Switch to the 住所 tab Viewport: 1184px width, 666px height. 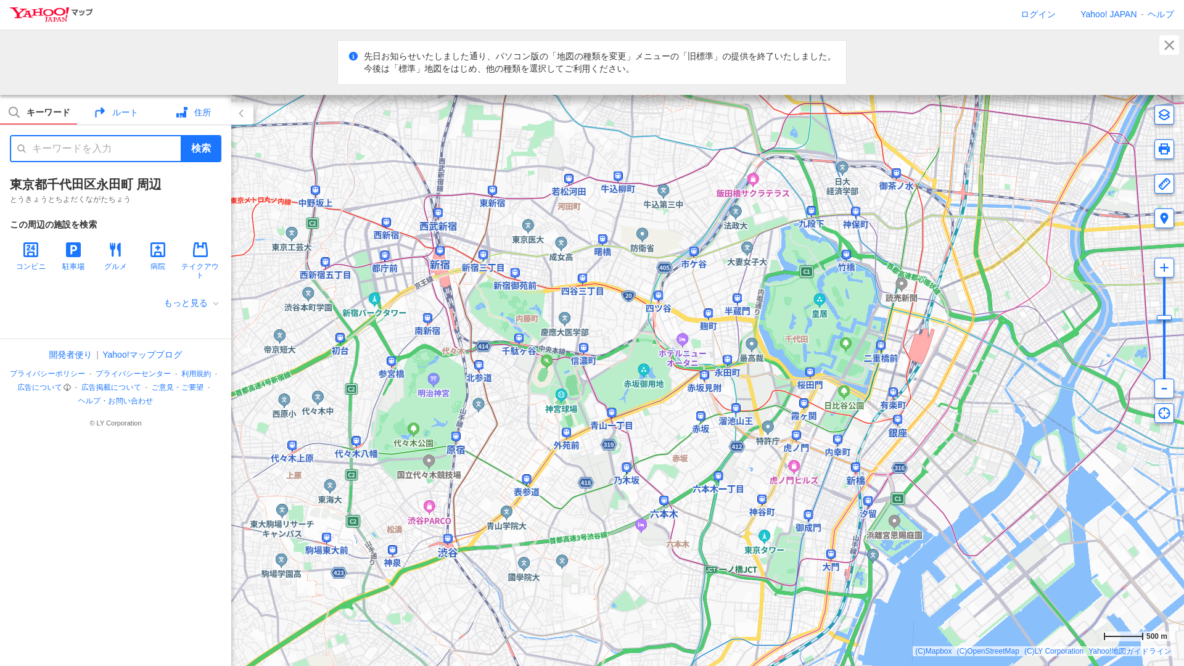click(193, 112)
